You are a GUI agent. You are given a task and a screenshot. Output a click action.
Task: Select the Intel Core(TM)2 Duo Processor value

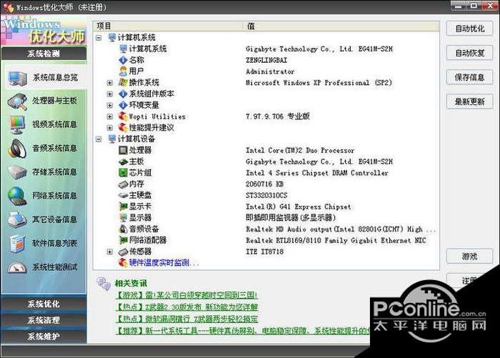click(300, 150)
